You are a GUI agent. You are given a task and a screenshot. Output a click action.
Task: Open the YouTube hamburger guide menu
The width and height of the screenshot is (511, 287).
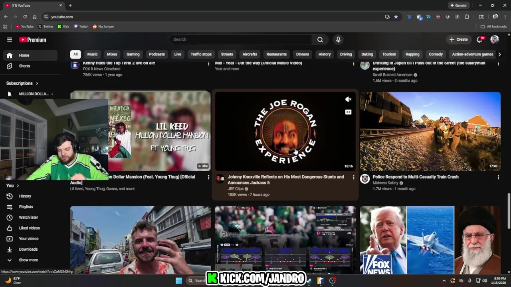pos(10,39)
